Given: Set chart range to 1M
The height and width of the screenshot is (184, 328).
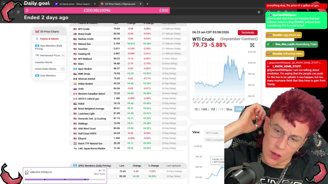Looking at the screenshot, I should [x=213, y=109].
